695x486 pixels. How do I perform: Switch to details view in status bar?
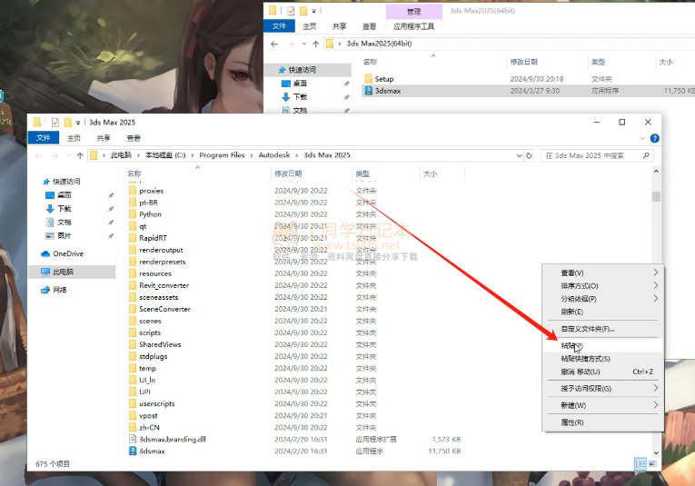[x=640, y=463]
